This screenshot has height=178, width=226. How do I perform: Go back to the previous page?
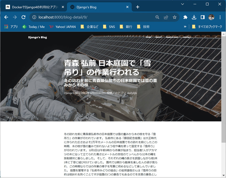pos(6,17)
